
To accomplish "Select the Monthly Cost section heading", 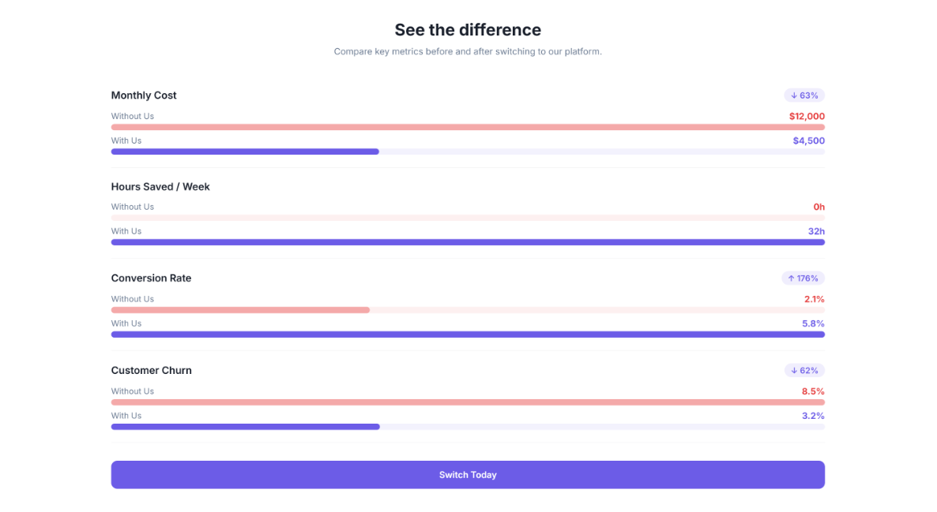I will point(144,95).
